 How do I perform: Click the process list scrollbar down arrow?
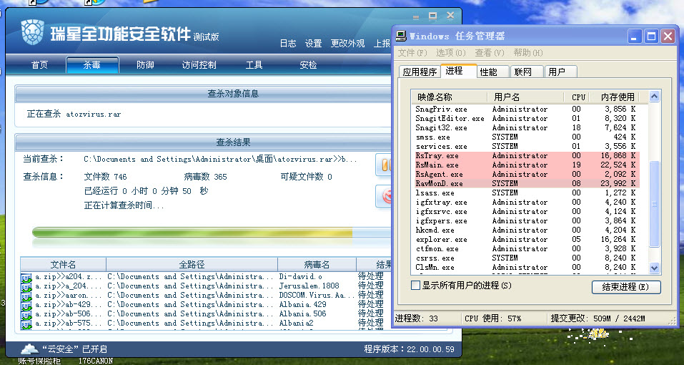tap(654, 268)
